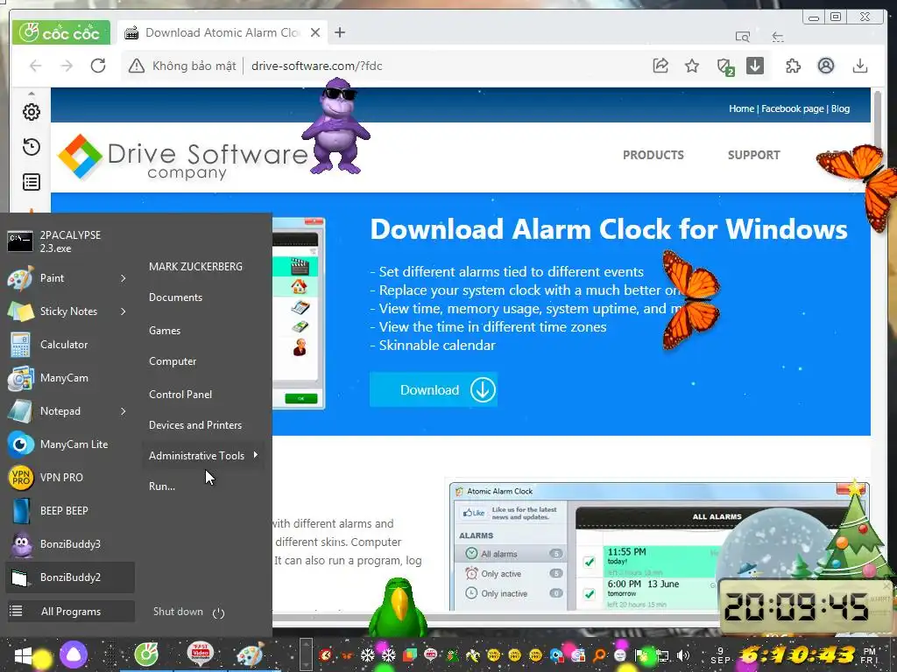Open VPN PRO from the Start menu
Screen dimensions: 897x672
point(70,477)
